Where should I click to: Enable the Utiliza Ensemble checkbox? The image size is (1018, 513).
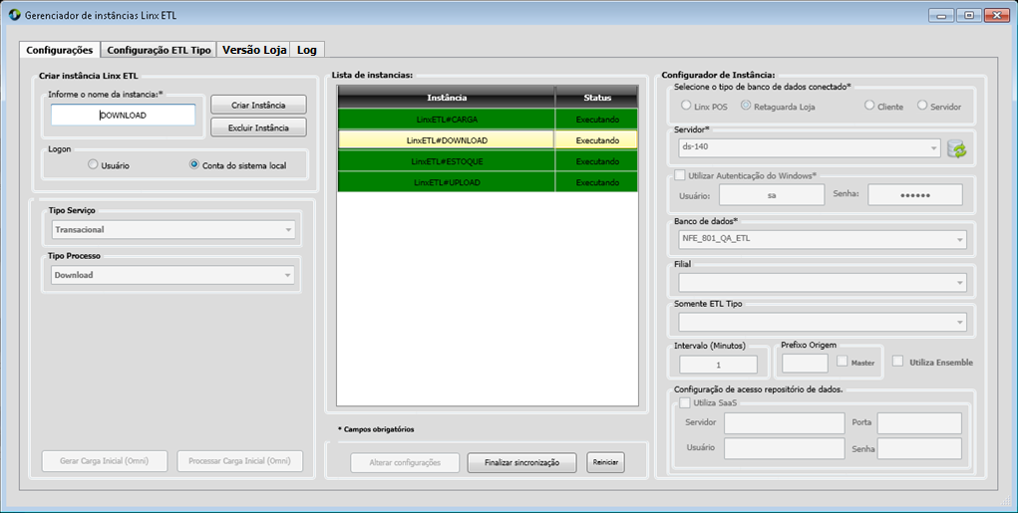click(898, 362)
